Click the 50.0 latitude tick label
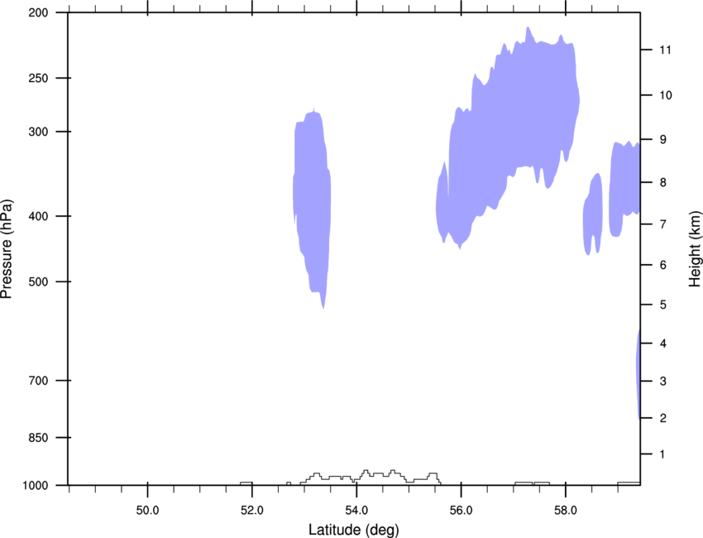This screenshot has width=703, height=538. pyautogui.click(x=147, y=511)
